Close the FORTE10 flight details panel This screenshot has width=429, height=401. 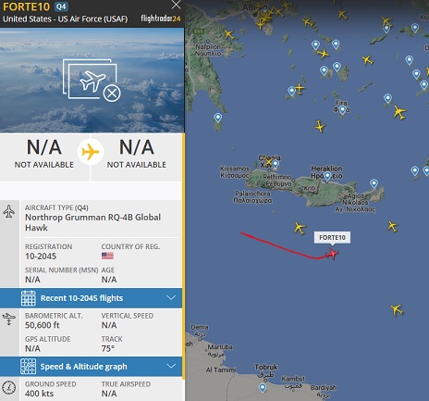(176, 5)
